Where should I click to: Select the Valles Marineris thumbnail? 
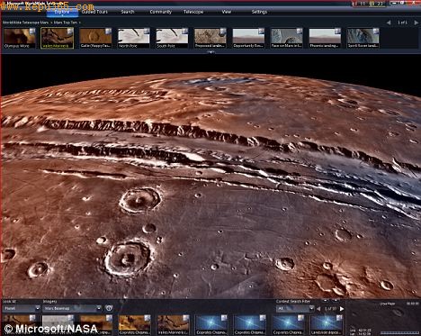click(57, 38)
